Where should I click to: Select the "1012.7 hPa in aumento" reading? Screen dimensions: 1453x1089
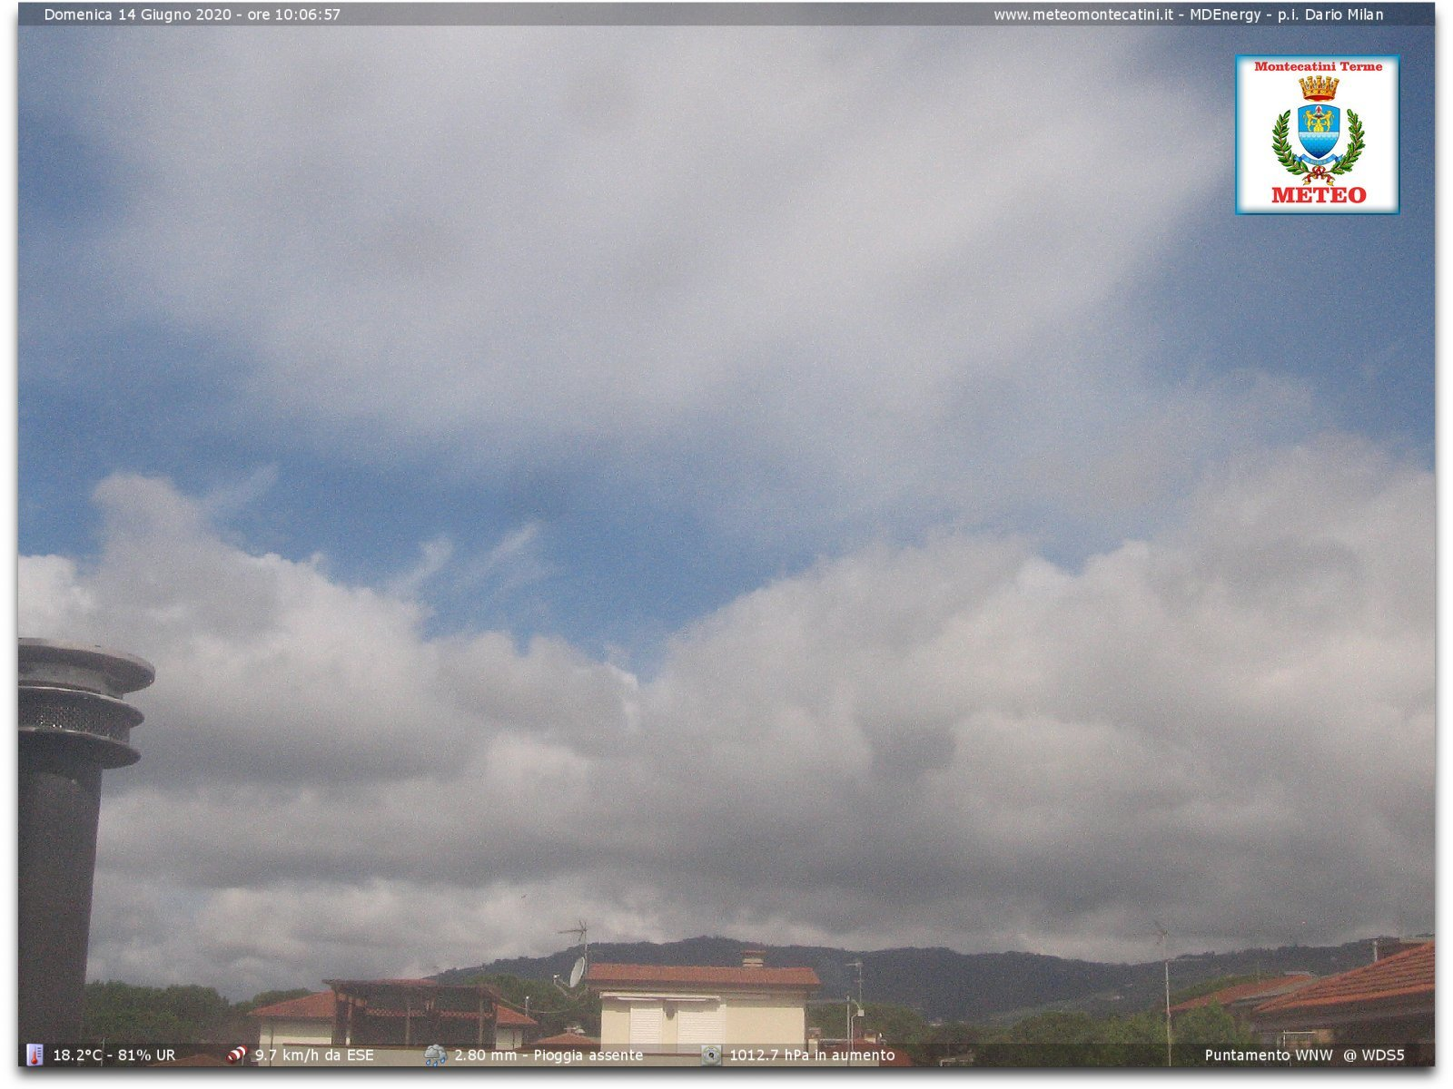point(812,1055)
